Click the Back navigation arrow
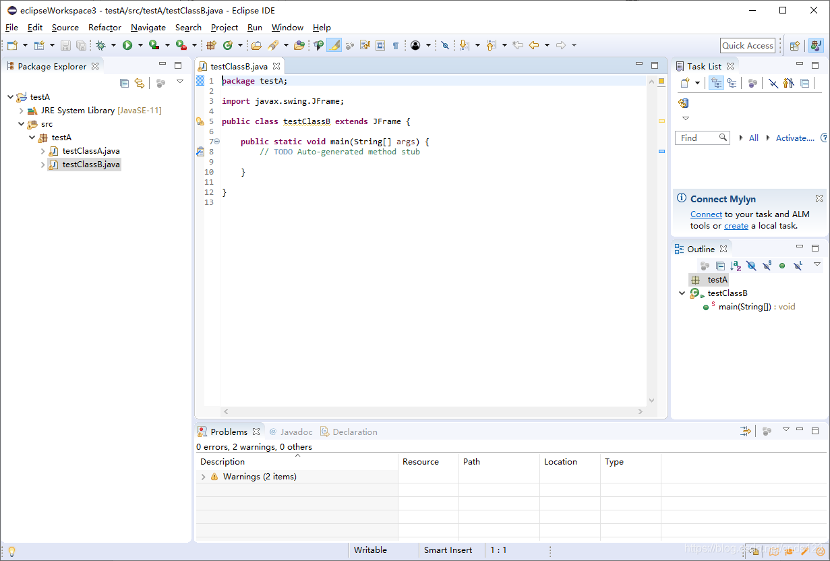 534,45
